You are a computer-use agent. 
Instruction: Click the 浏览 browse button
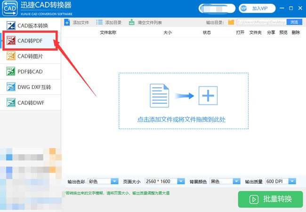point(294,22)
